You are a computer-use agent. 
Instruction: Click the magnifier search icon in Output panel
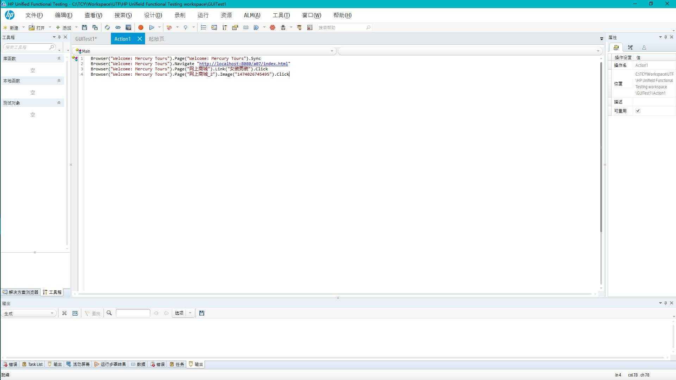109,313
